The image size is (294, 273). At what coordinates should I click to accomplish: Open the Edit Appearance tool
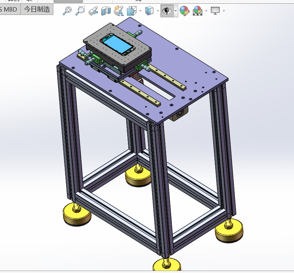click(184, 11)
